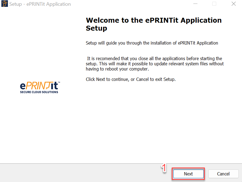Click the 'Setup will guide you' sentence
Screen dimensions: 242x182
[152, 43]
